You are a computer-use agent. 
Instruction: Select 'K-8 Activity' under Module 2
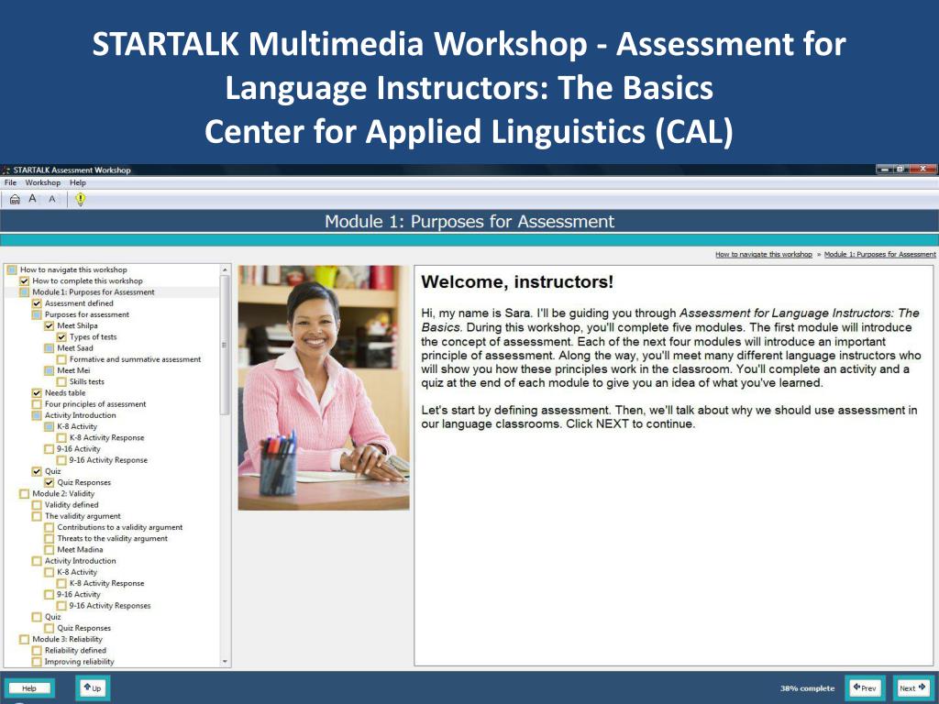[77, 572]
